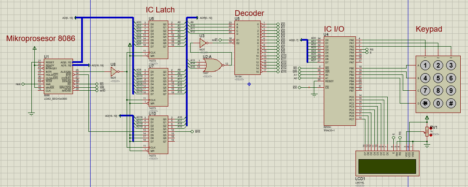Click the 'Keypad' title label
This screenshot has height=187, width=468.
point(429,29)
